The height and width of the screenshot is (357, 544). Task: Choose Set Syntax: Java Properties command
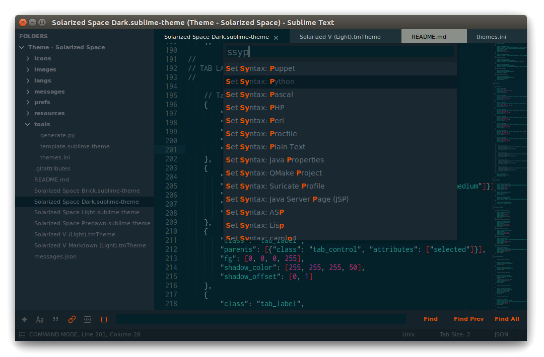340,160
